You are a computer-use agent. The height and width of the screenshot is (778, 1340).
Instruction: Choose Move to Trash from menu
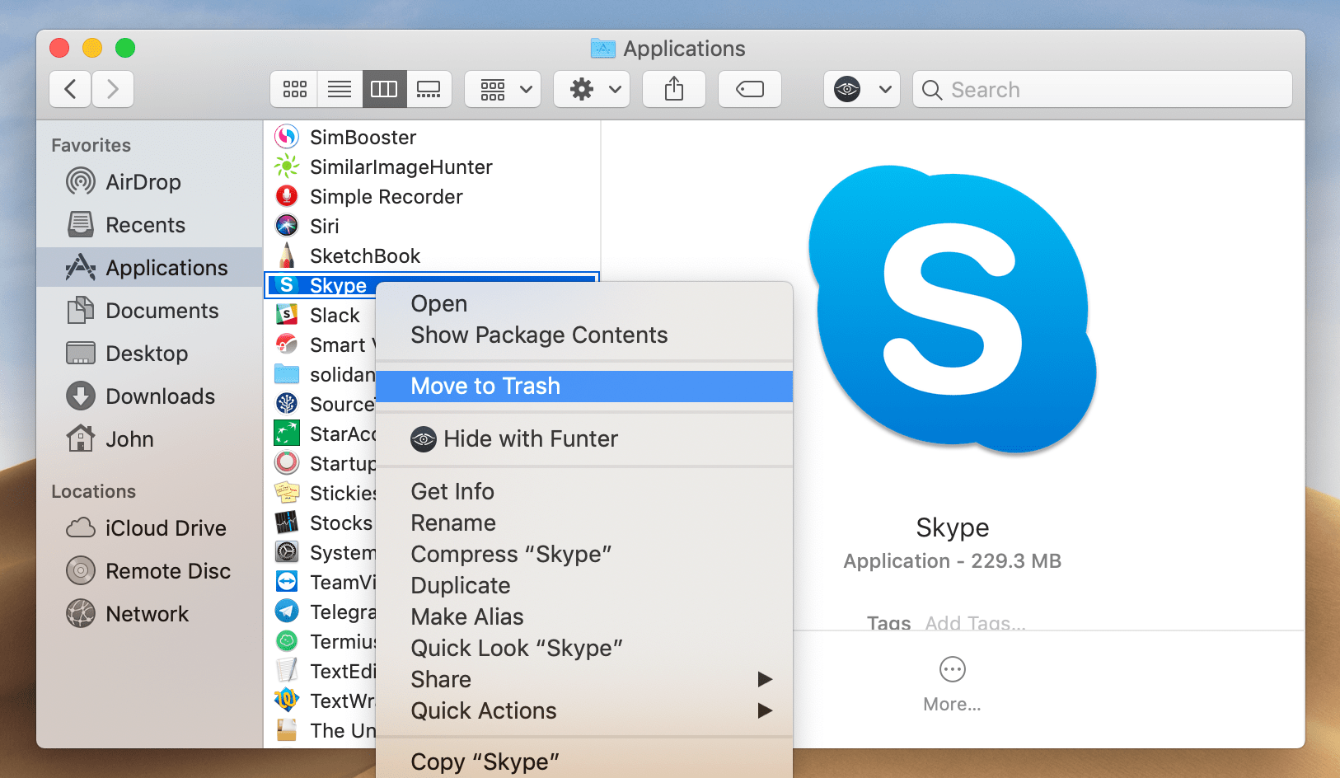tap(485, 386)
